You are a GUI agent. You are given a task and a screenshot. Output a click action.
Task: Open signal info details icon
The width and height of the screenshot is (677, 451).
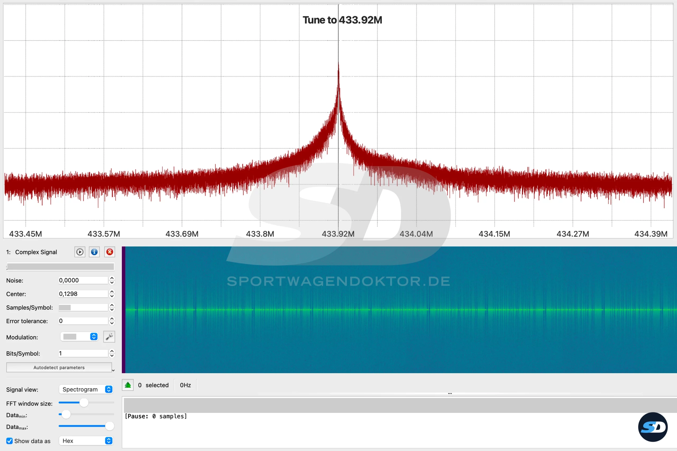(94, 252)
